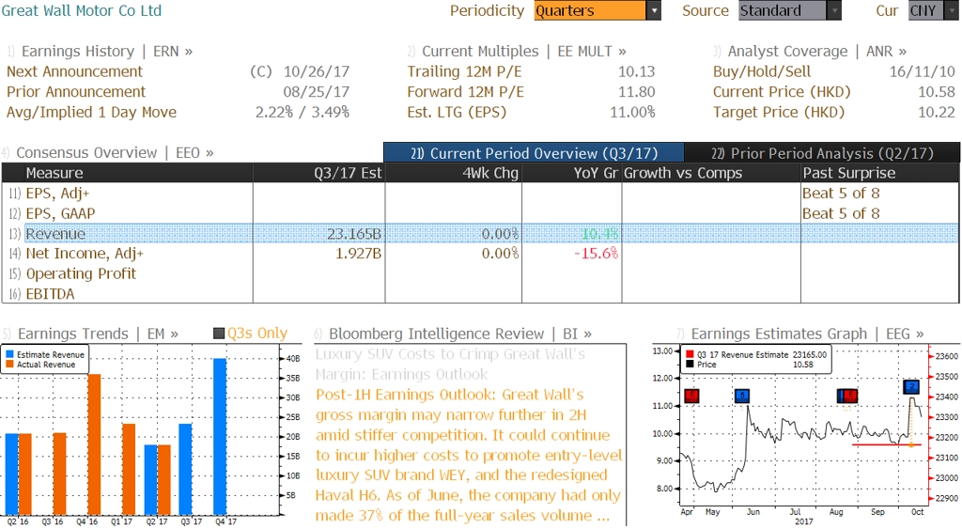Open the Source Standard dropdown arrow
The image size is (962, 529).
[834, 10]
